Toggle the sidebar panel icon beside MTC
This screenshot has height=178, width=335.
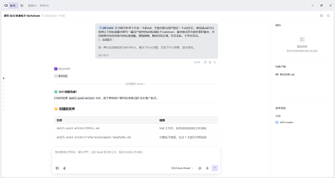[22, 5]
